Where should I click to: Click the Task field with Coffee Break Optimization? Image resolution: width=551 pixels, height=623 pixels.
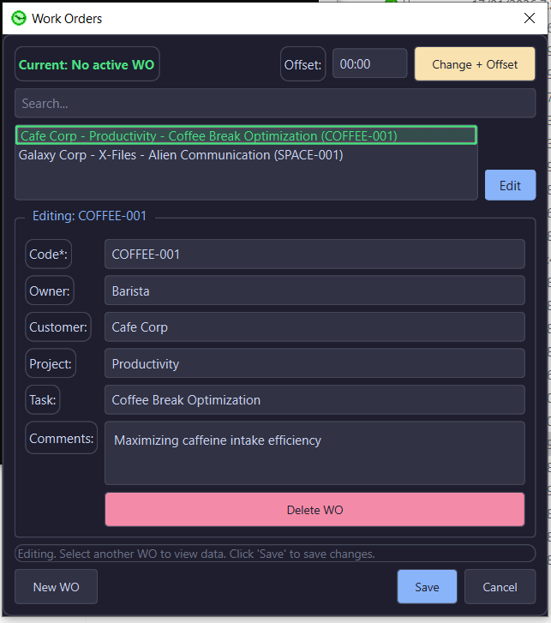tap(314, 400)
